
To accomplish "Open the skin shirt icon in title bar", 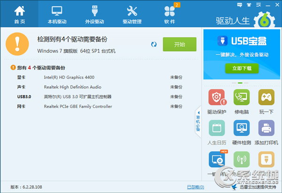I will [249, 5].
